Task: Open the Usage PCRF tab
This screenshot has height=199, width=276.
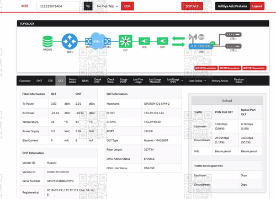Action: tap(124, 80)
